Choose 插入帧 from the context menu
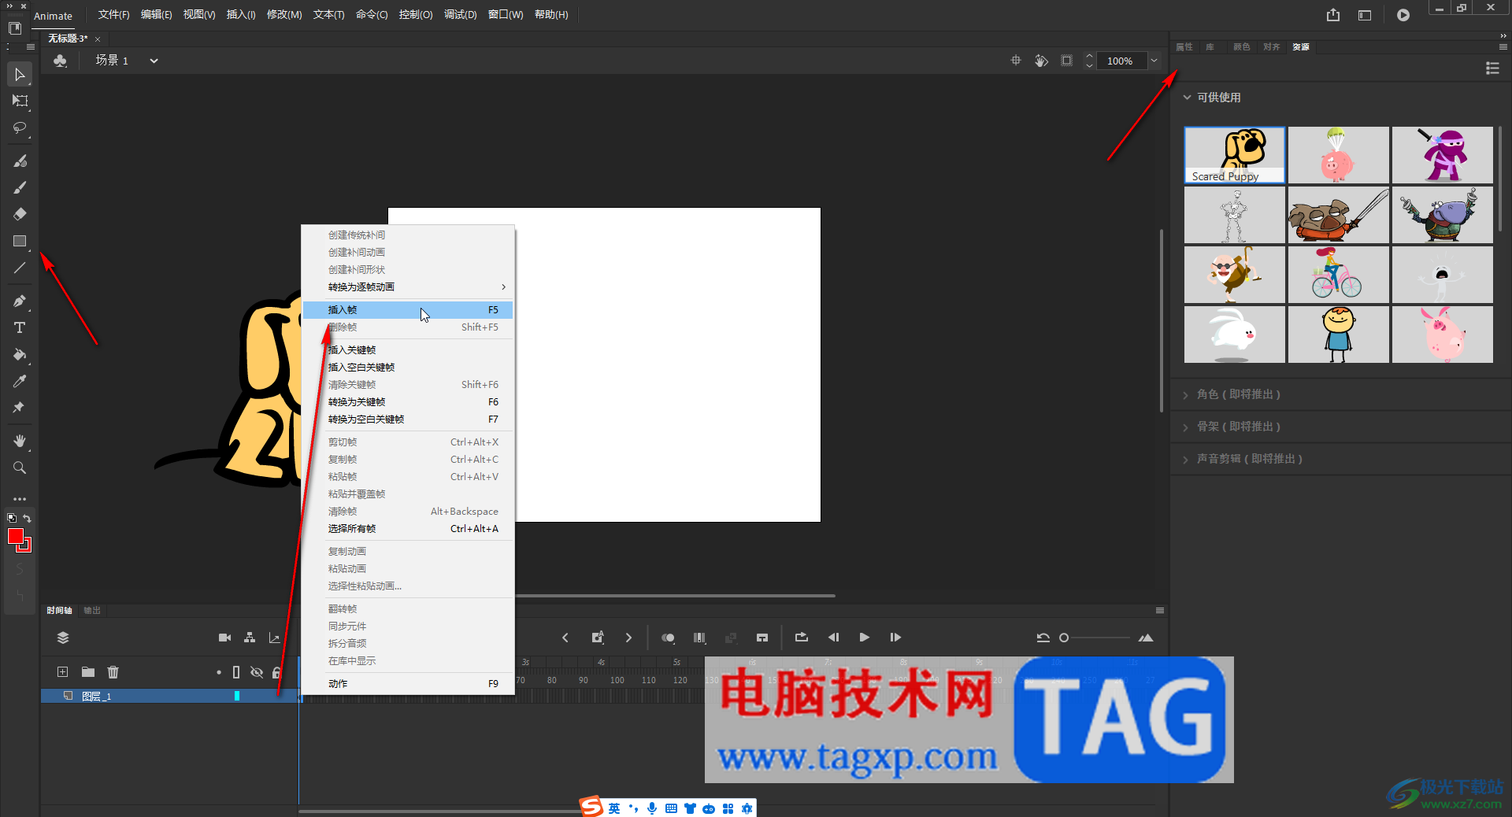 pyautogui.click(x=408, y=310)
